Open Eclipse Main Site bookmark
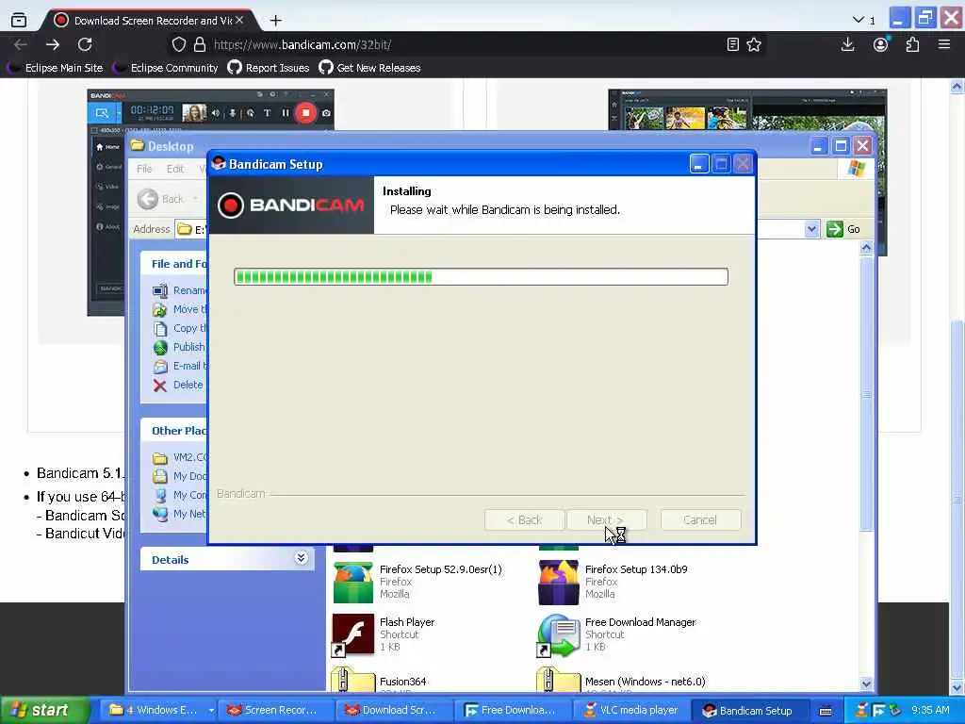Image resolution: width=965 pixels, height=724 pixels. point(56,68)
